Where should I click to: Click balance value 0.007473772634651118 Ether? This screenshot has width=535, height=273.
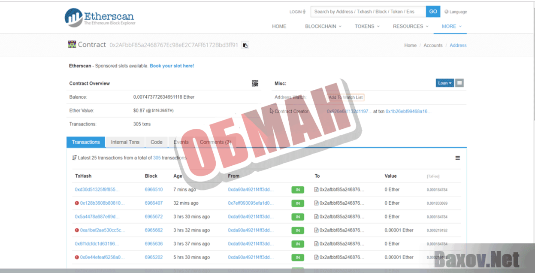(164, 97)
